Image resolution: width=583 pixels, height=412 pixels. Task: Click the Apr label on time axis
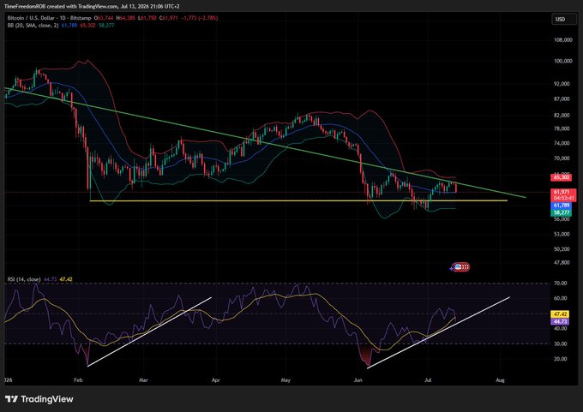(x=215, y=380)
